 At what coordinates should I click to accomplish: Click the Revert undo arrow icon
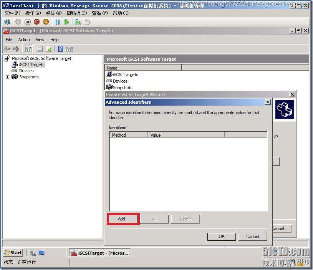click(88, 22)
